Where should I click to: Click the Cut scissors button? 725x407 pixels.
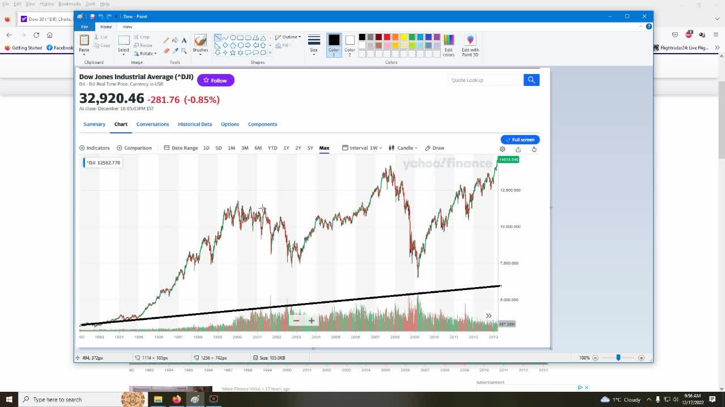point(101,37)
